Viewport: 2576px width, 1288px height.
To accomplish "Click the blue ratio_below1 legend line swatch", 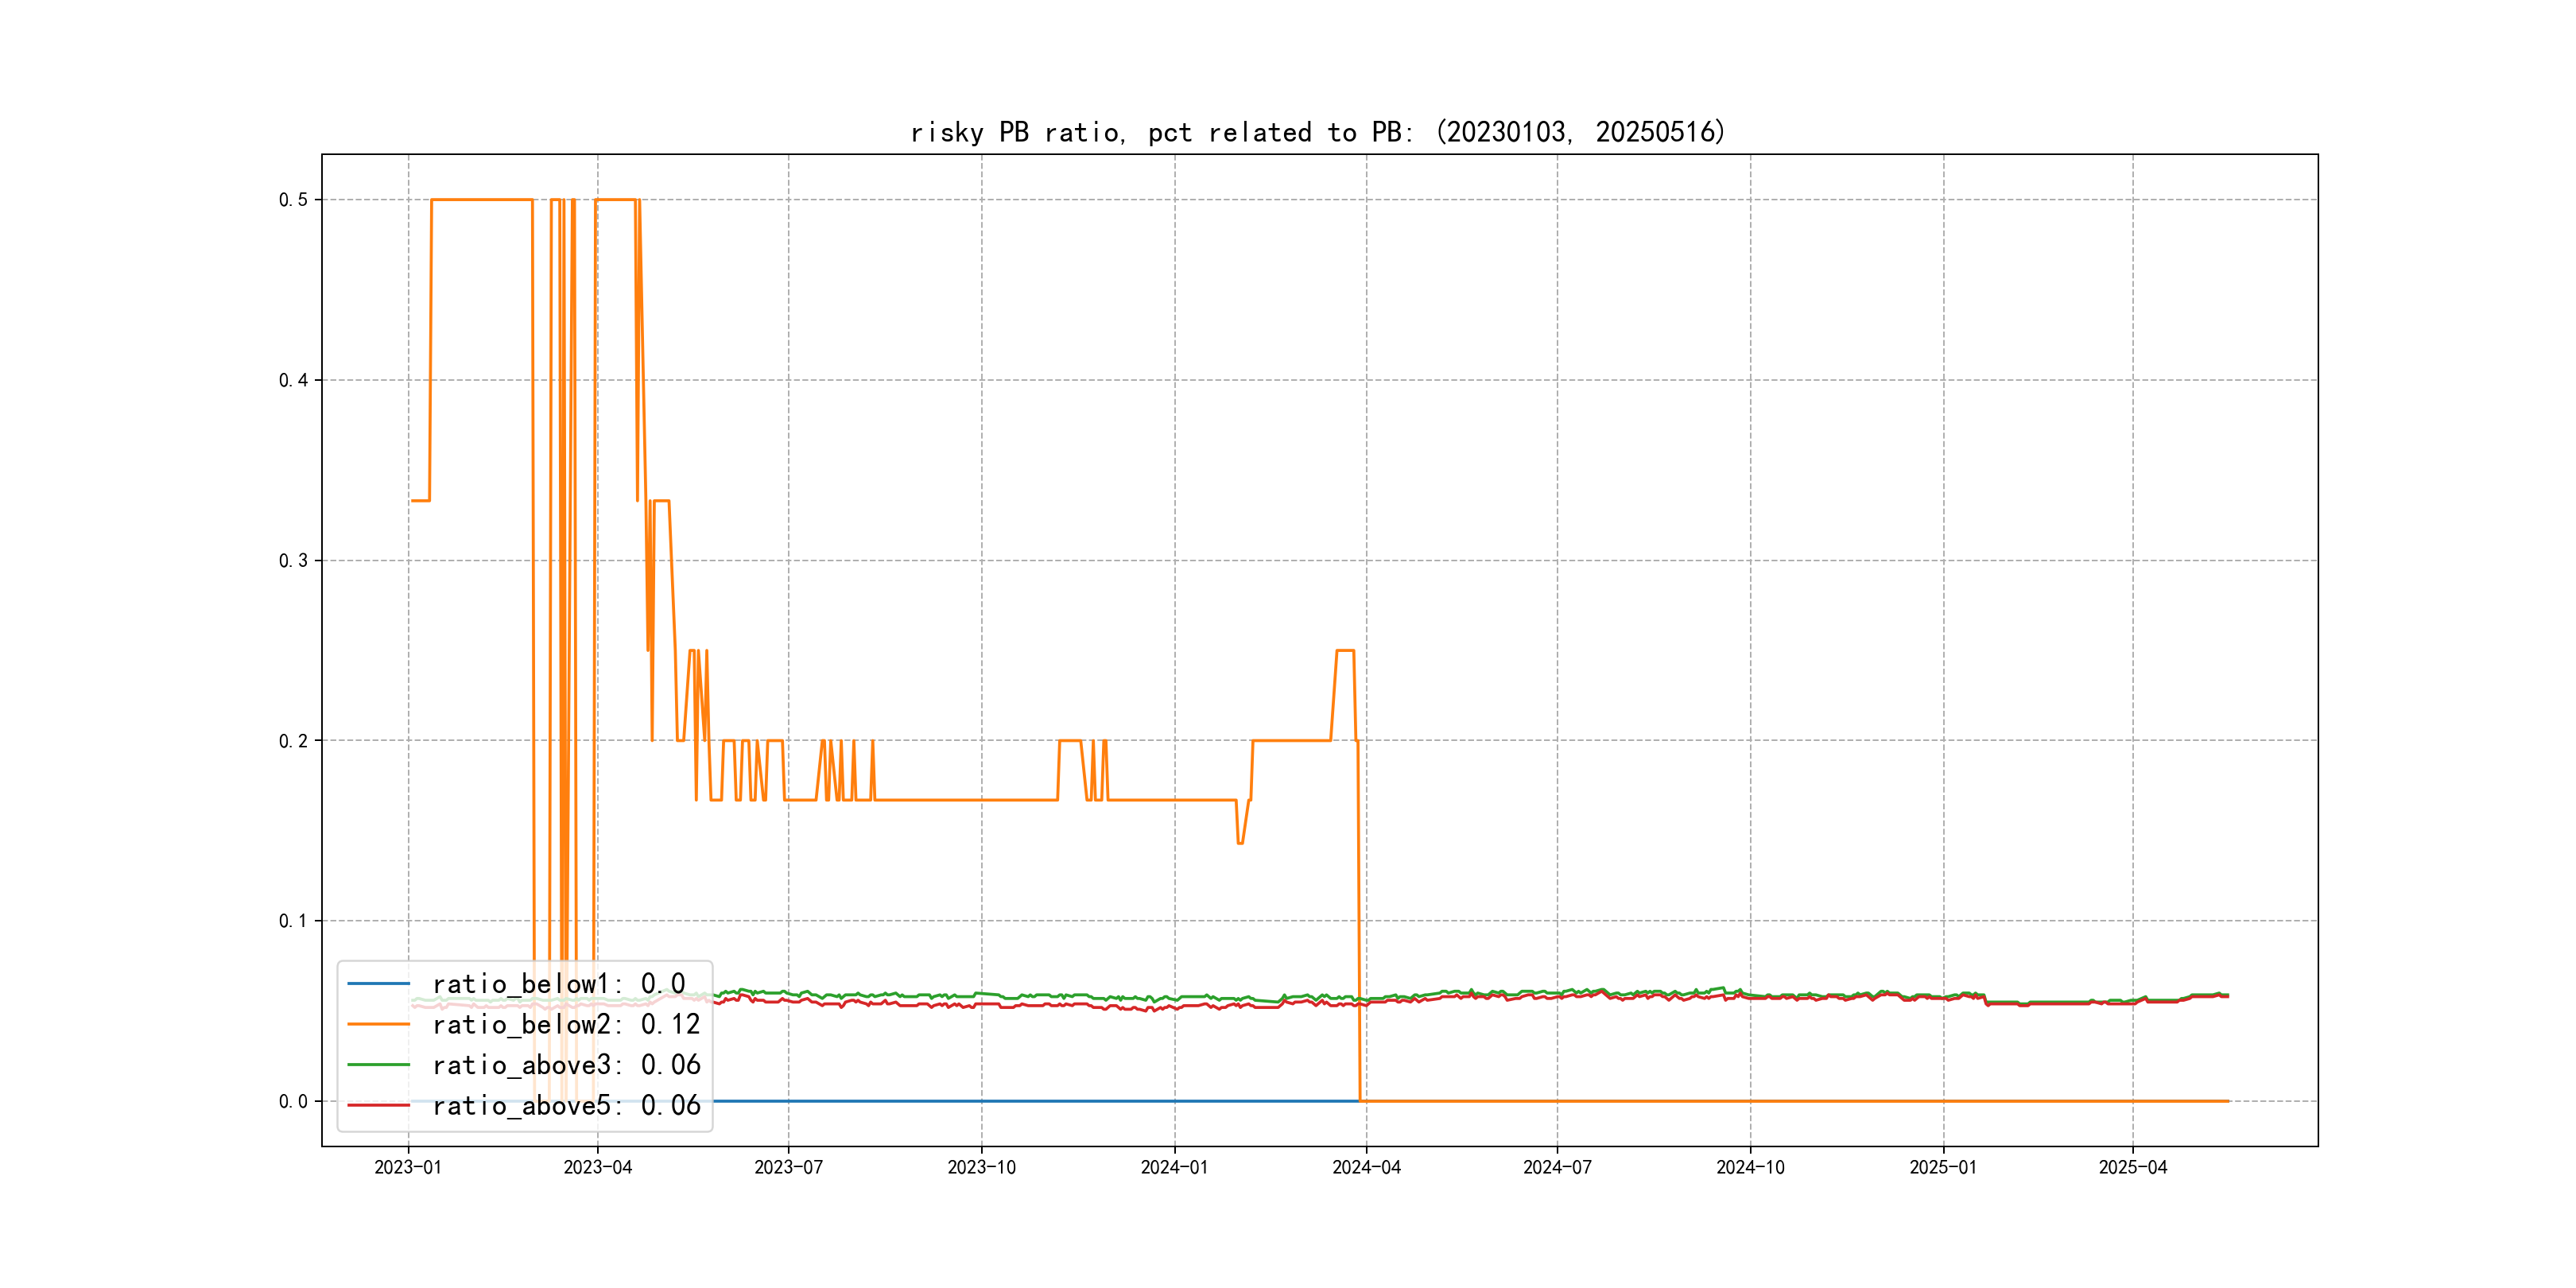I will coord(378,984).
